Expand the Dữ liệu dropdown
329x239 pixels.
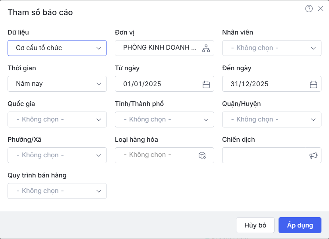point(57,48)
